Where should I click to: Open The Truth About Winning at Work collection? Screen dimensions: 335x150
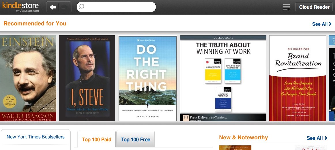click(223, 78)
